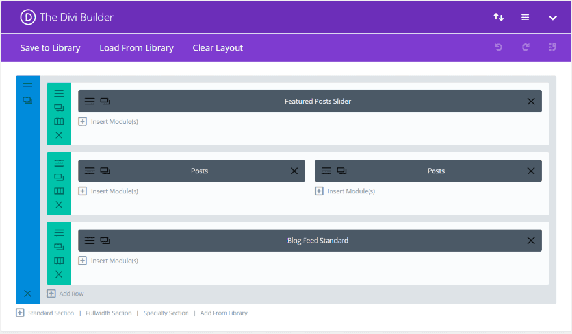Add a Fullwidth Section
The height and width of the screenshot is (334, 572).
point(109,313)
